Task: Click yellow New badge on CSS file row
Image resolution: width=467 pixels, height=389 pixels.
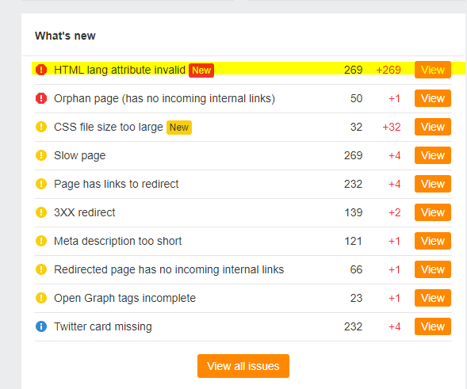Action: click(179, 128)
